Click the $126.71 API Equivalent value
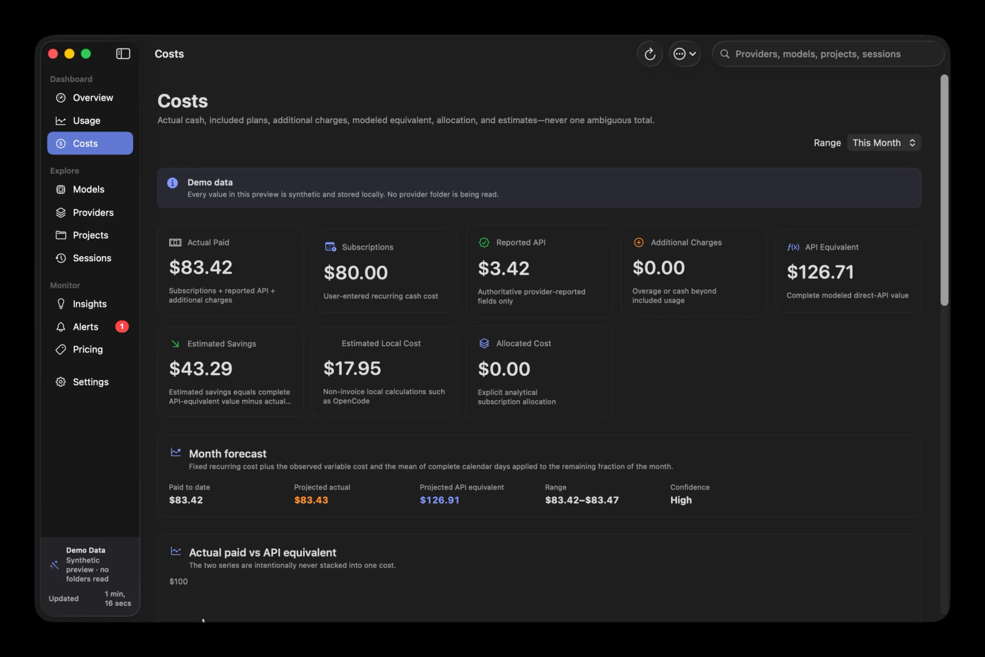The height and width of the screenshot is (657, 985). (820, 272)
